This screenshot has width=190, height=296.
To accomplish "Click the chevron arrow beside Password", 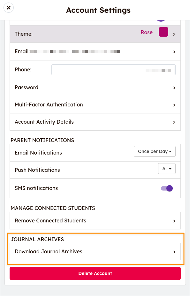I will [x=174, y=88].
